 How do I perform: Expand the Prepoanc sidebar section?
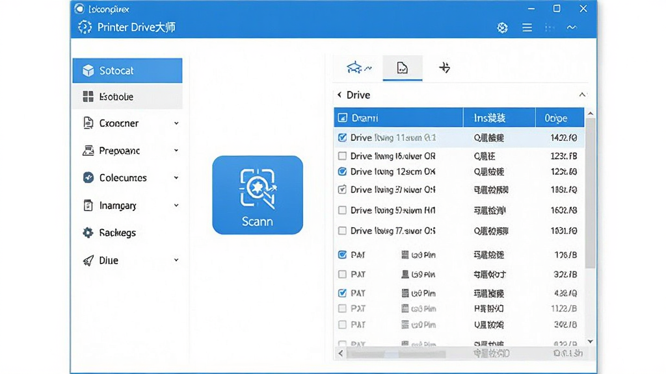coord(176,151)
